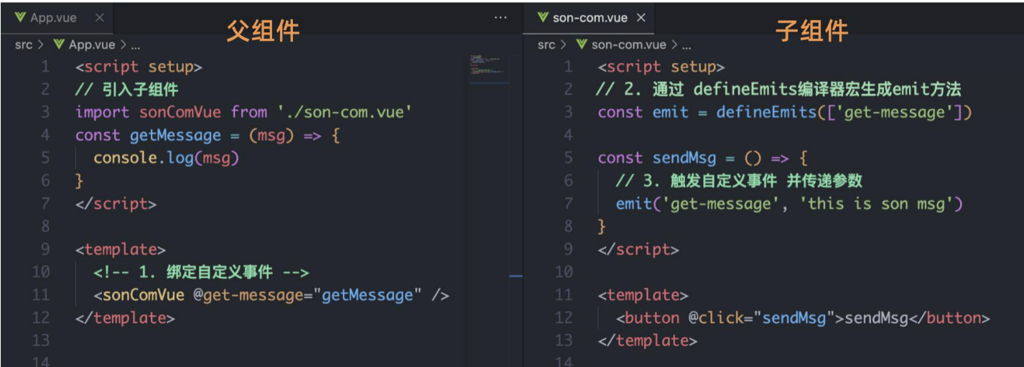
Task: Click the opening '<template>' tag in App.vue
Action: point(121,250)
